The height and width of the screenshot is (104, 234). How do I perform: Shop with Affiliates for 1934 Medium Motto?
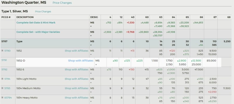point(76,88)
